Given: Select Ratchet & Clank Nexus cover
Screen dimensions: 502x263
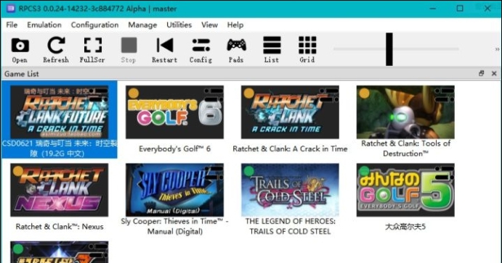Looking at the screenshot, I should tap(60, 190).
